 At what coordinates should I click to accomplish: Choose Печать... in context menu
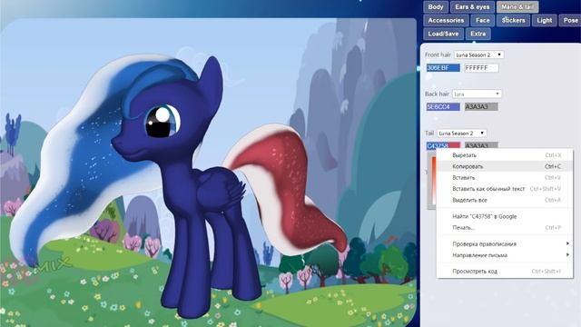[x=505, y=227]
